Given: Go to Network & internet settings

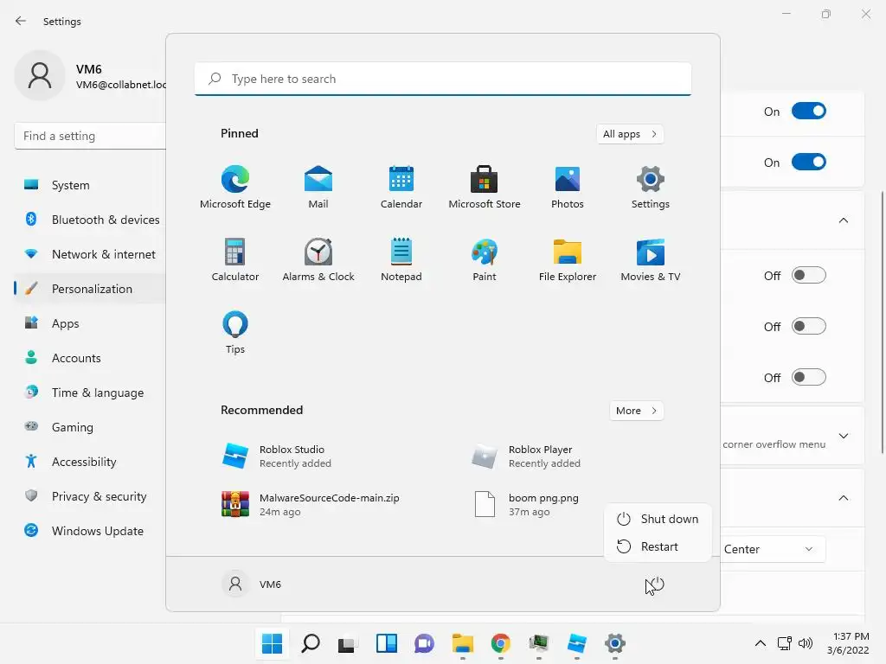Looking at the screenshot, I should click(90, 254).
